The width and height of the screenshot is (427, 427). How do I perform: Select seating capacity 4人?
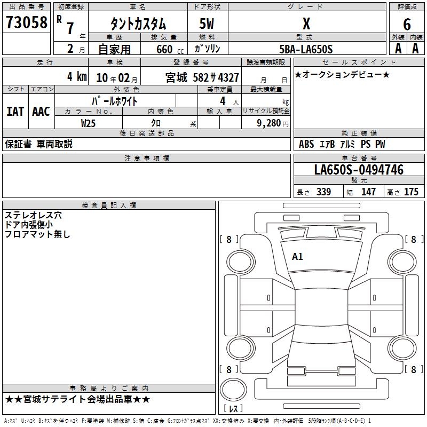pyautogui.click(x=230, y=101)
